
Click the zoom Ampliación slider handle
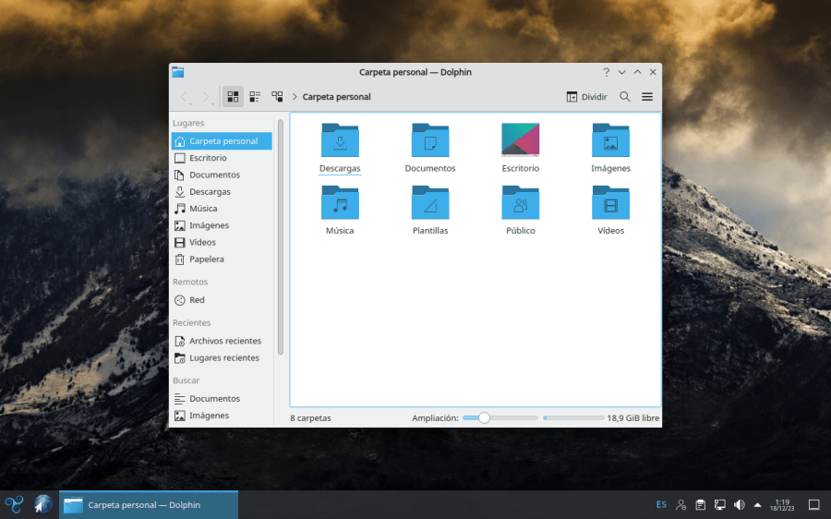[x=484, y=418]
